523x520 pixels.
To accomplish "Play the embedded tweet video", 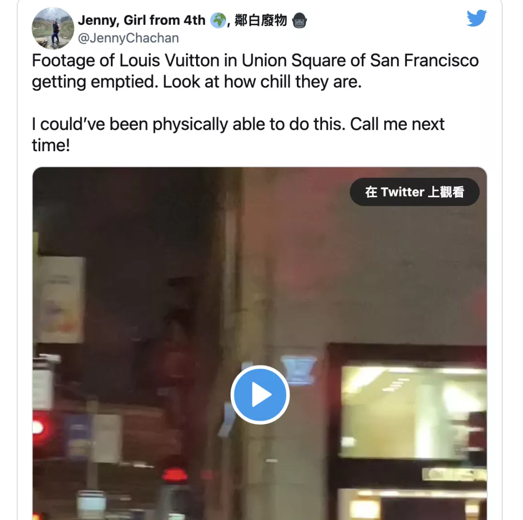I will (x=260, y=394).
